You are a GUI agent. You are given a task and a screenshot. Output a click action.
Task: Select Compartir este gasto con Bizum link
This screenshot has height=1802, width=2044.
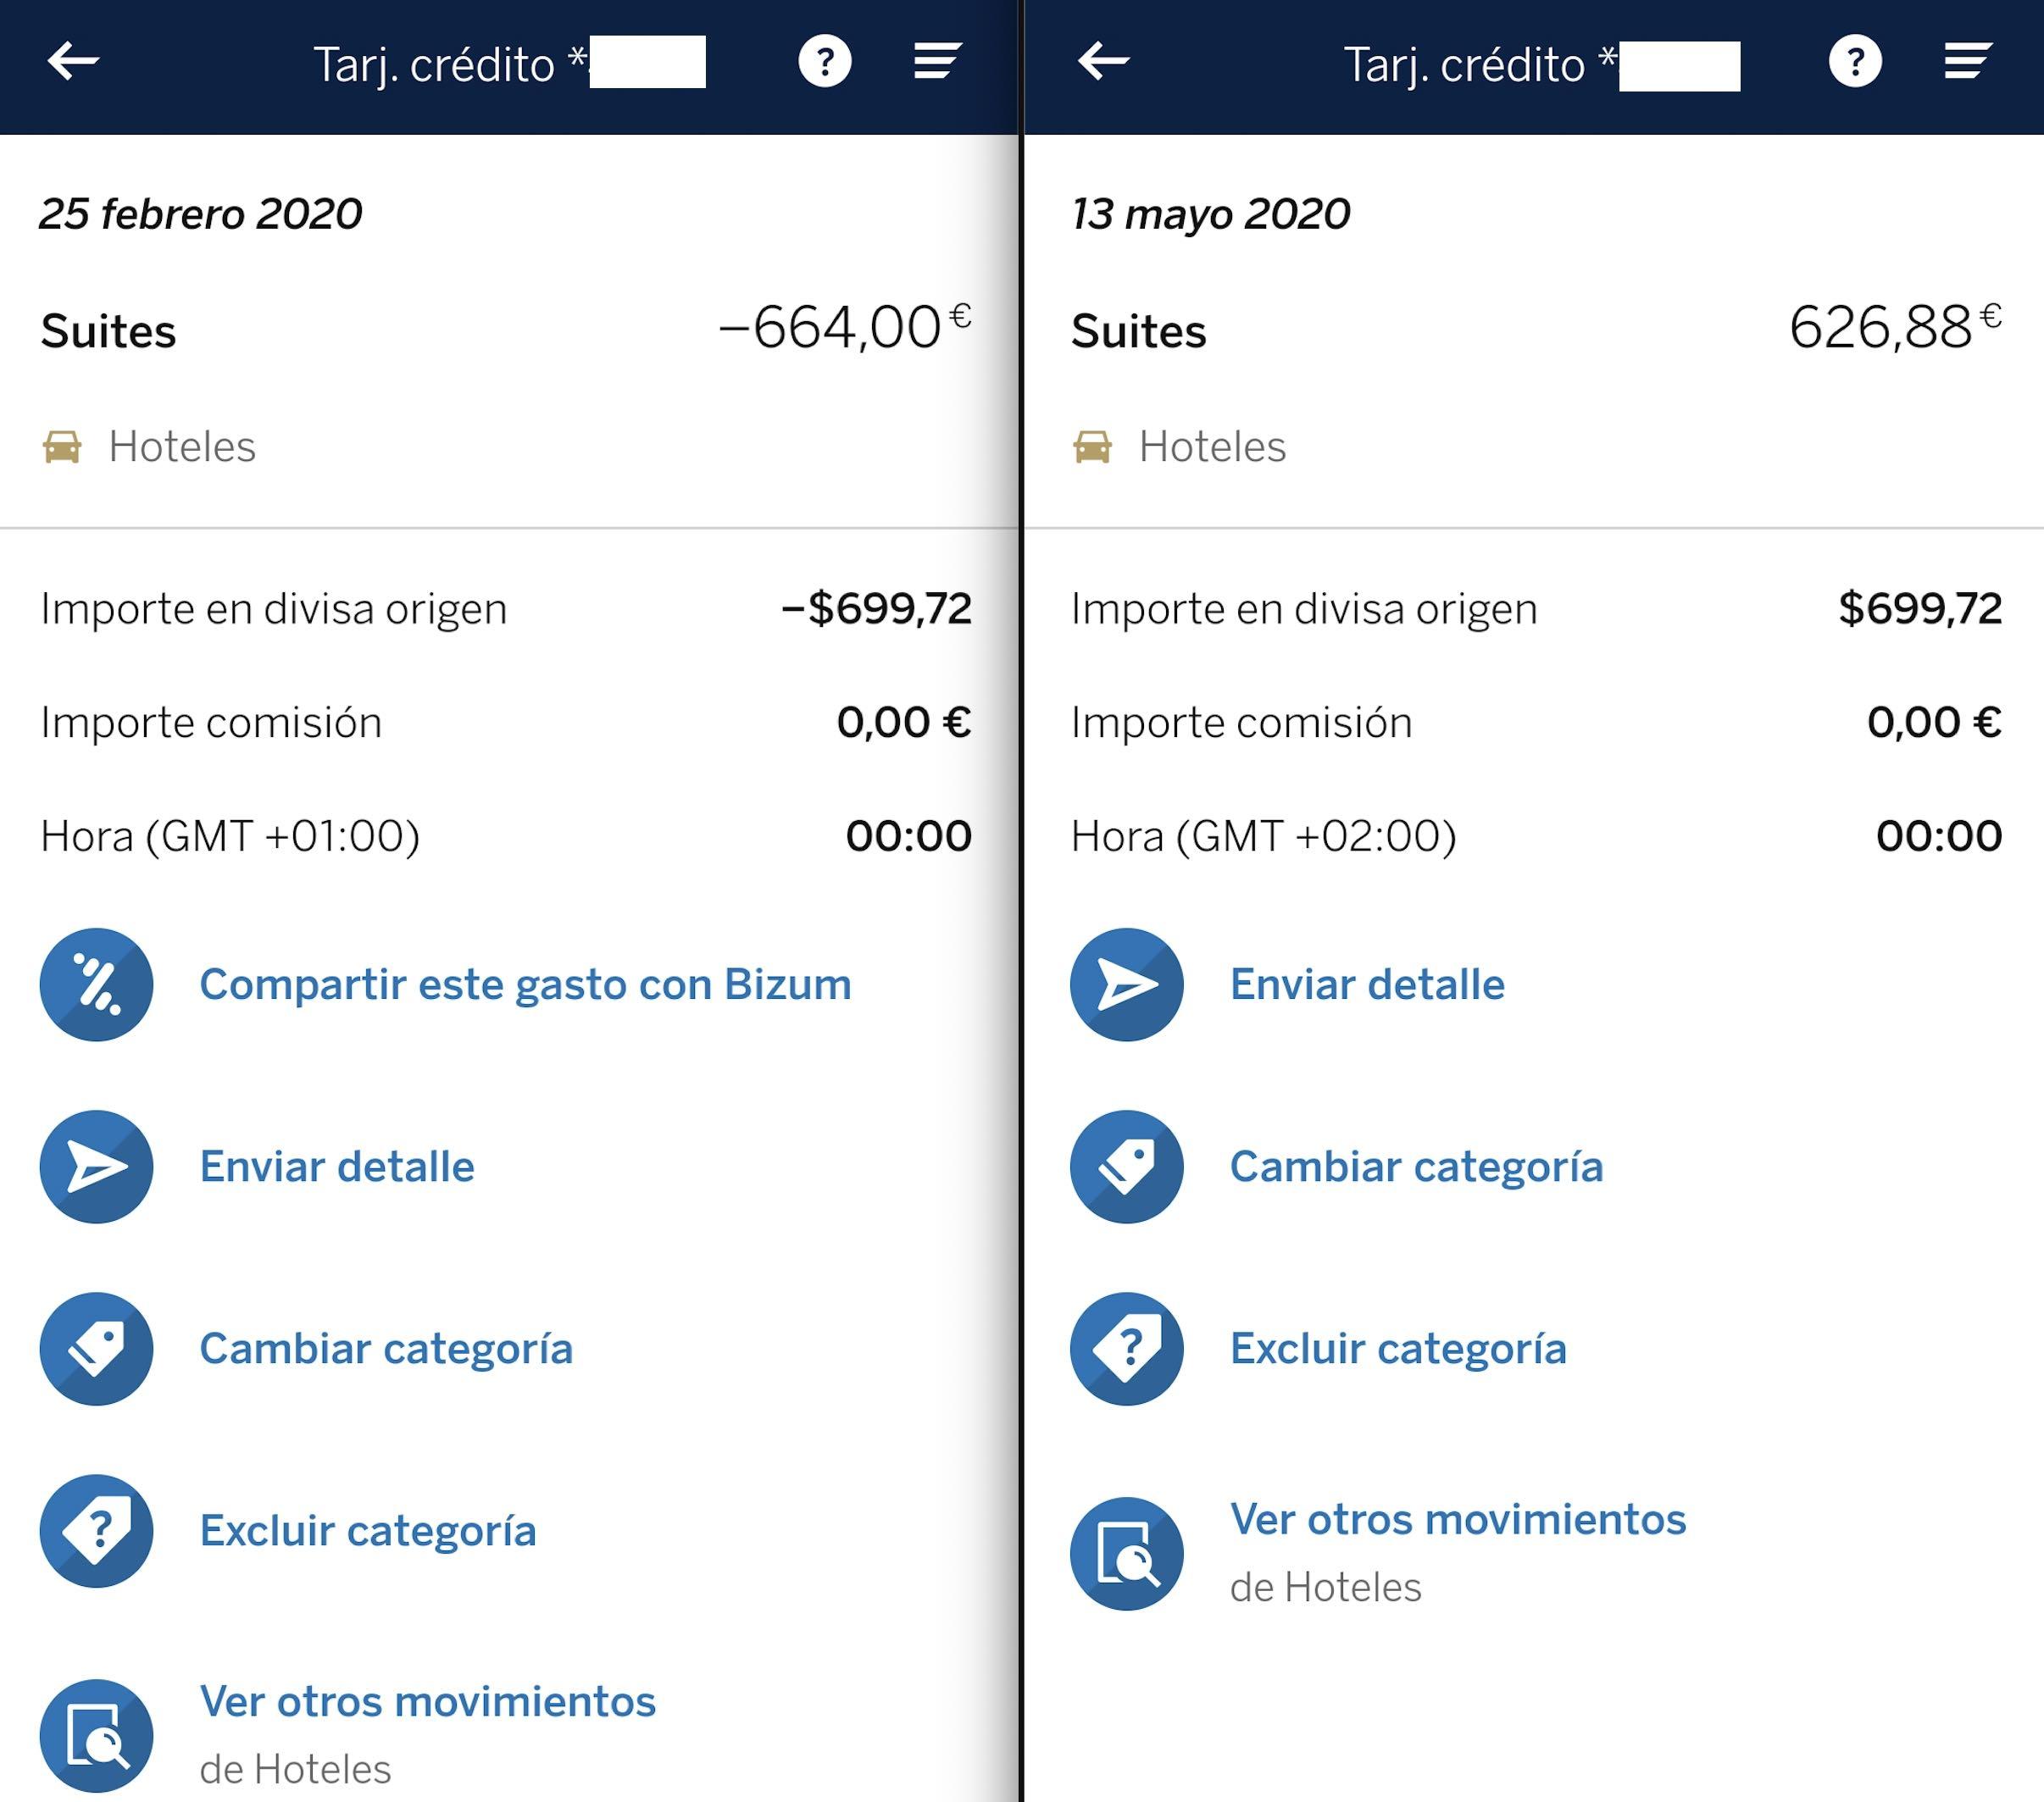coord(525,985)
